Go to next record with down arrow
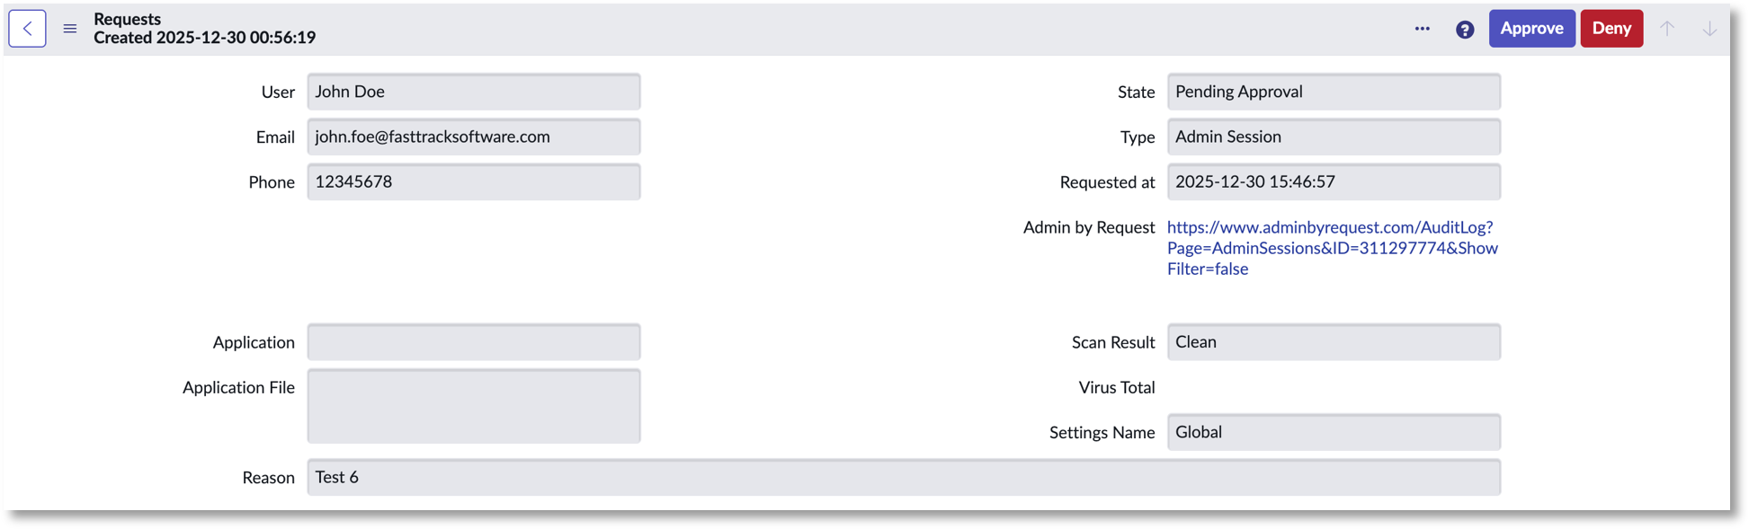This screenshot has width=1749, height=529. coord(1709,29)
